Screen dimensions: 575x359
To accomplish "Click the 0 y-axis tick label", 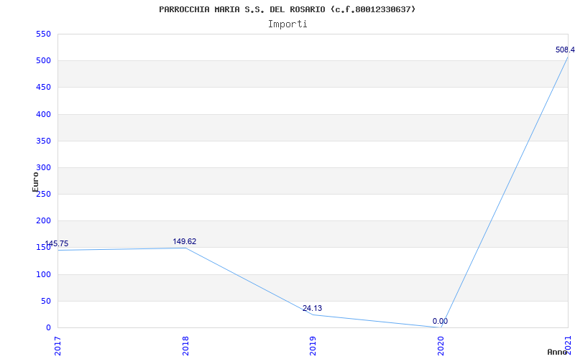I will coord(48,328).
